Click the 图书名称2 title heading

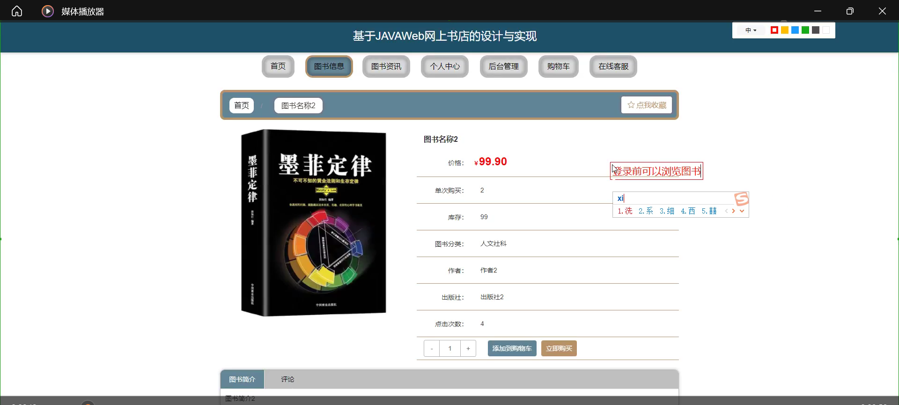(441, 139)
